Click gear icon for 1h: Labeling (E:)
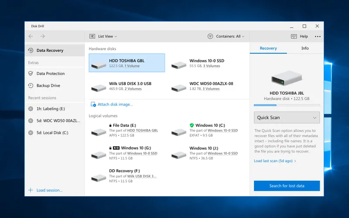349x218 pixels. (x=31, y=109)
